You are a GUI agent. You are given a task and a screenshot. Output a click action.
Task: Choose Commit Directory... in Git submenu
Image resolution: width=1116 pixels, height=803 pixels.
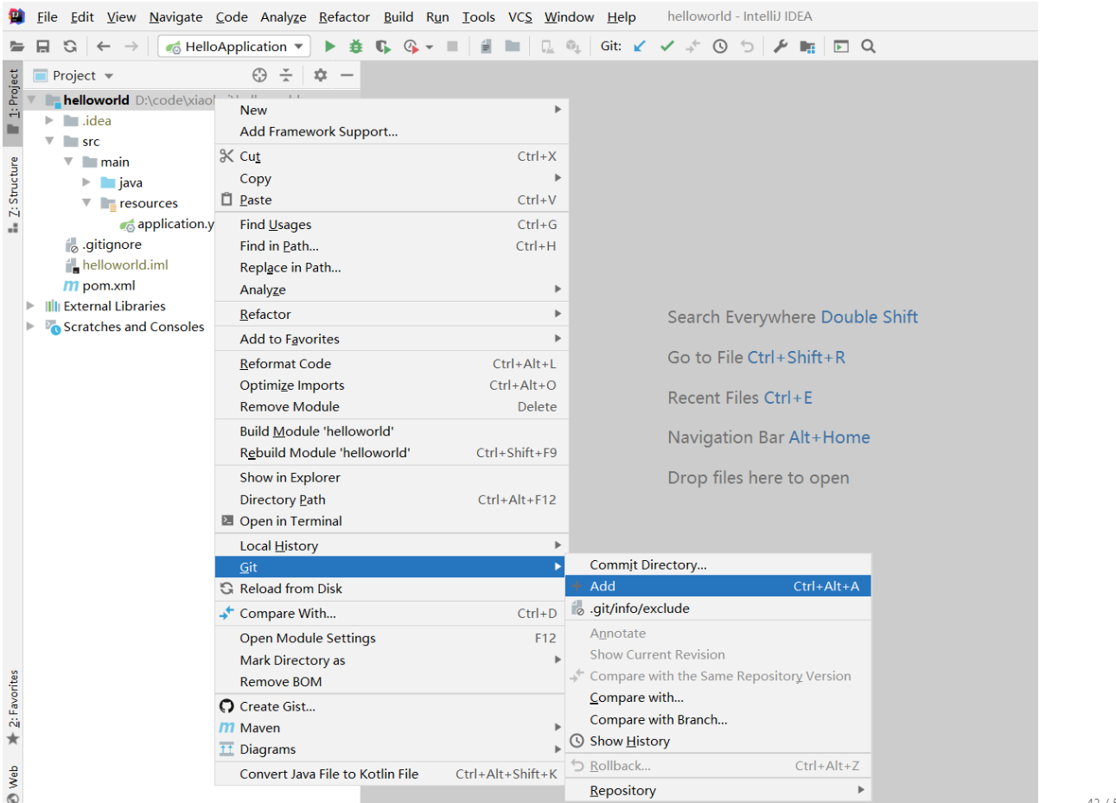pos(718,564)
